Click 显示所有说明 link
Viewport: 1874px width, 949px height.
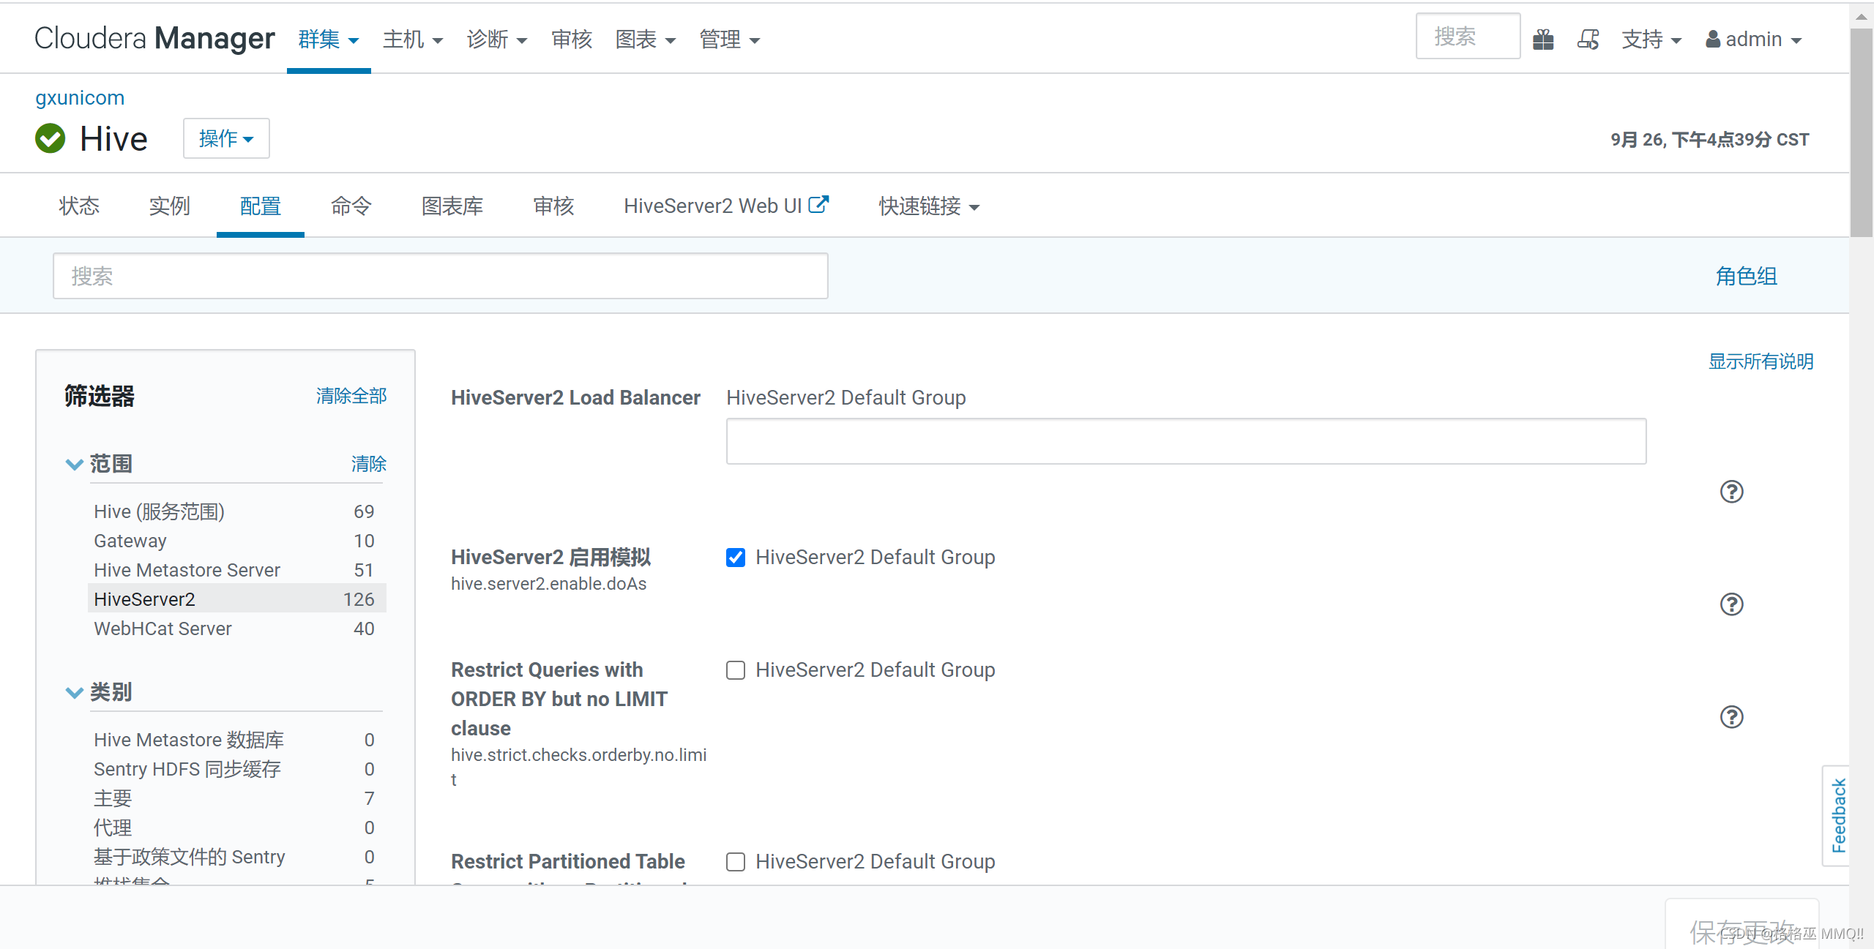click(1761, 361)
